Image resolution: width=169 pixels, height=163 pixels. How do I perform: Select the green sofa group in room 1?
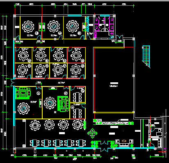(x=23, y=93)
